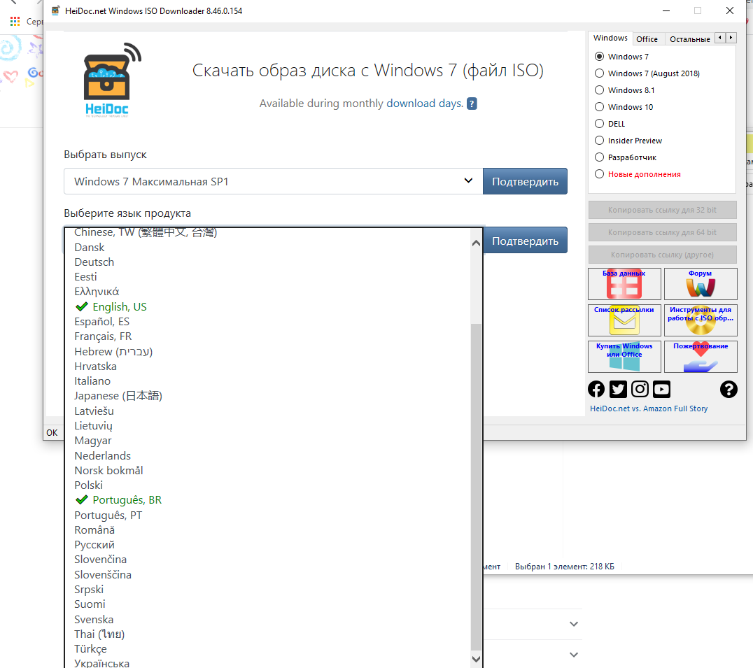Click the blue question mark next to download days
Screen dimensions: 753x668
coord(472,104)
